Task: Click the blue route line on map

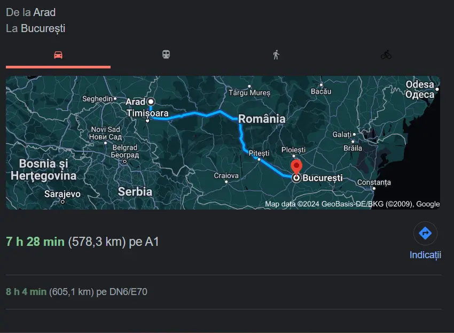Action: tap(207, 115)
